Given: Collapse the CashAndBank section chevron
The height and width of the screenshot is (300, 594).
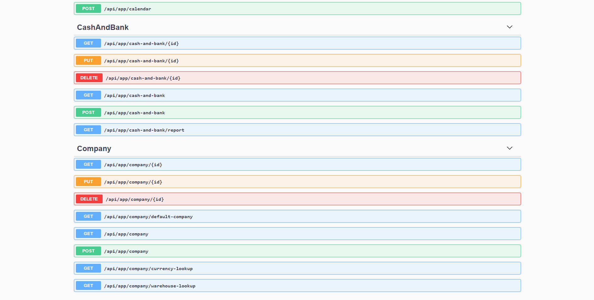Looking at the screenshot, I should pos(509,27).
